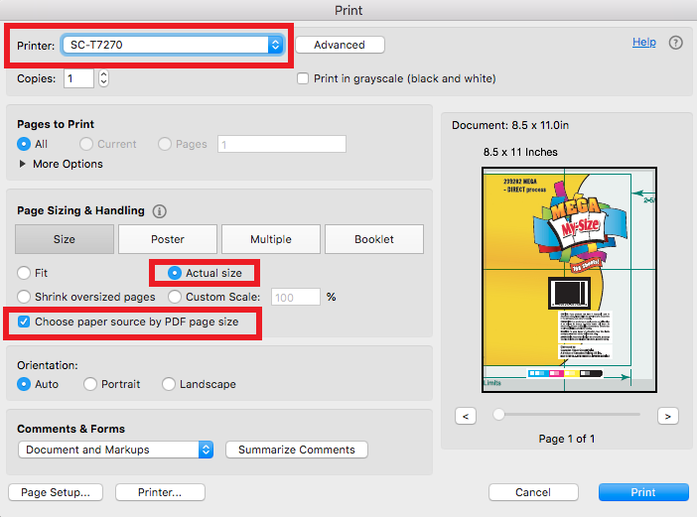Image resolution: width=697 pixels, height=517 pixels.
Task: Click the Copies number field
Action: (x=78, y=78)
